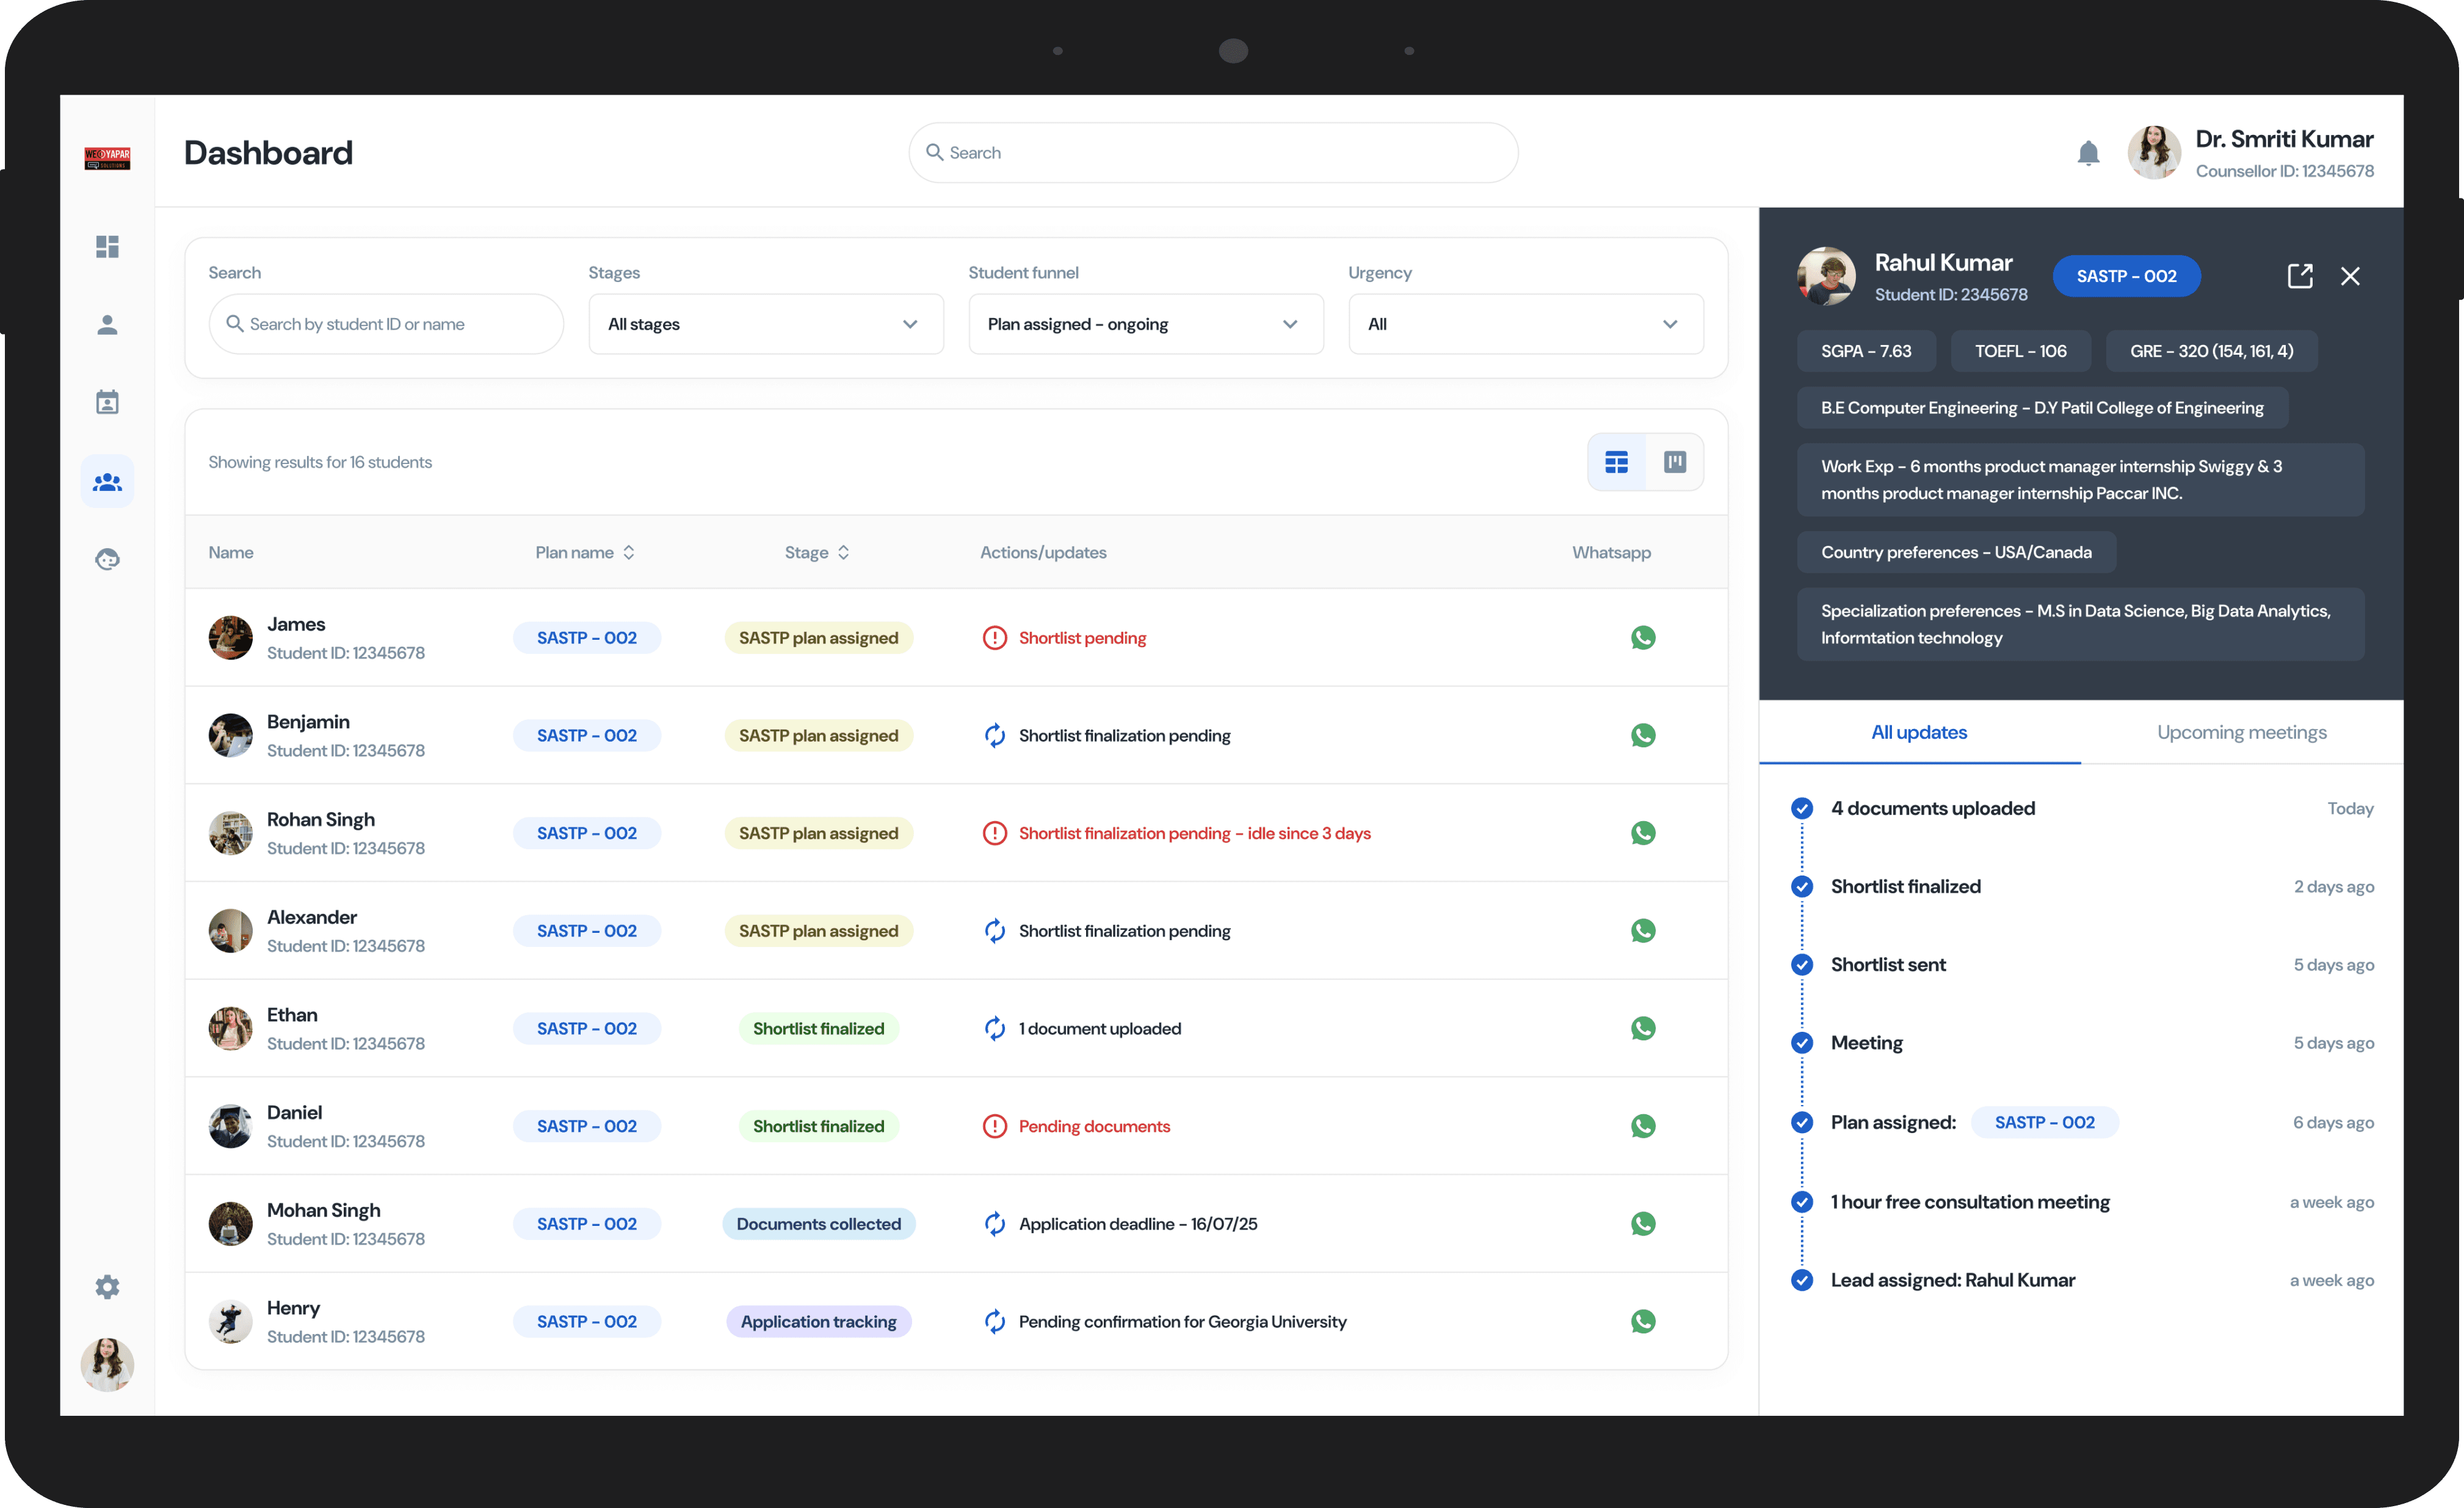Select the All updates tab
The height and width of the screenshot is (1508, 2464).
click(x=1919, y=732)
